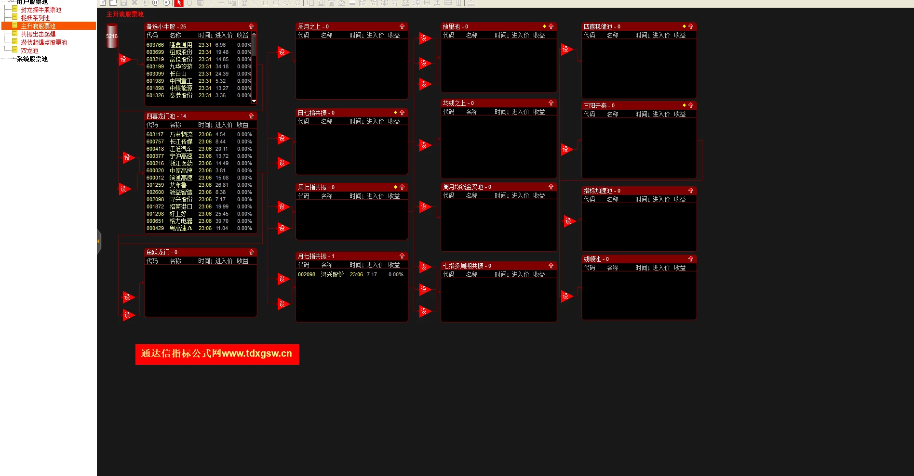Select 浔兴股份 row in 月七指共振

(x=351, y=274)
